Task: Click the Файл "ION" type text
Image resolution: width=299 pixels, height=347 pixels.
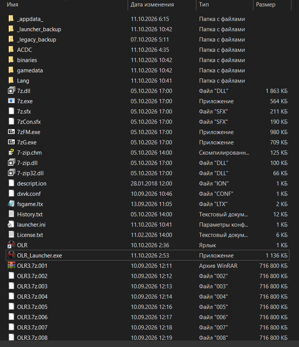Action: click(214, 184)
